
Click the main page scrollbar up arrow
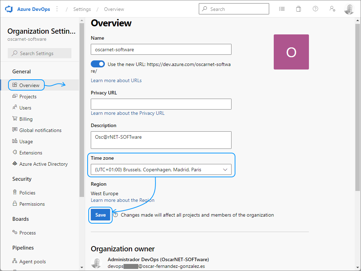tap(357, 20)
